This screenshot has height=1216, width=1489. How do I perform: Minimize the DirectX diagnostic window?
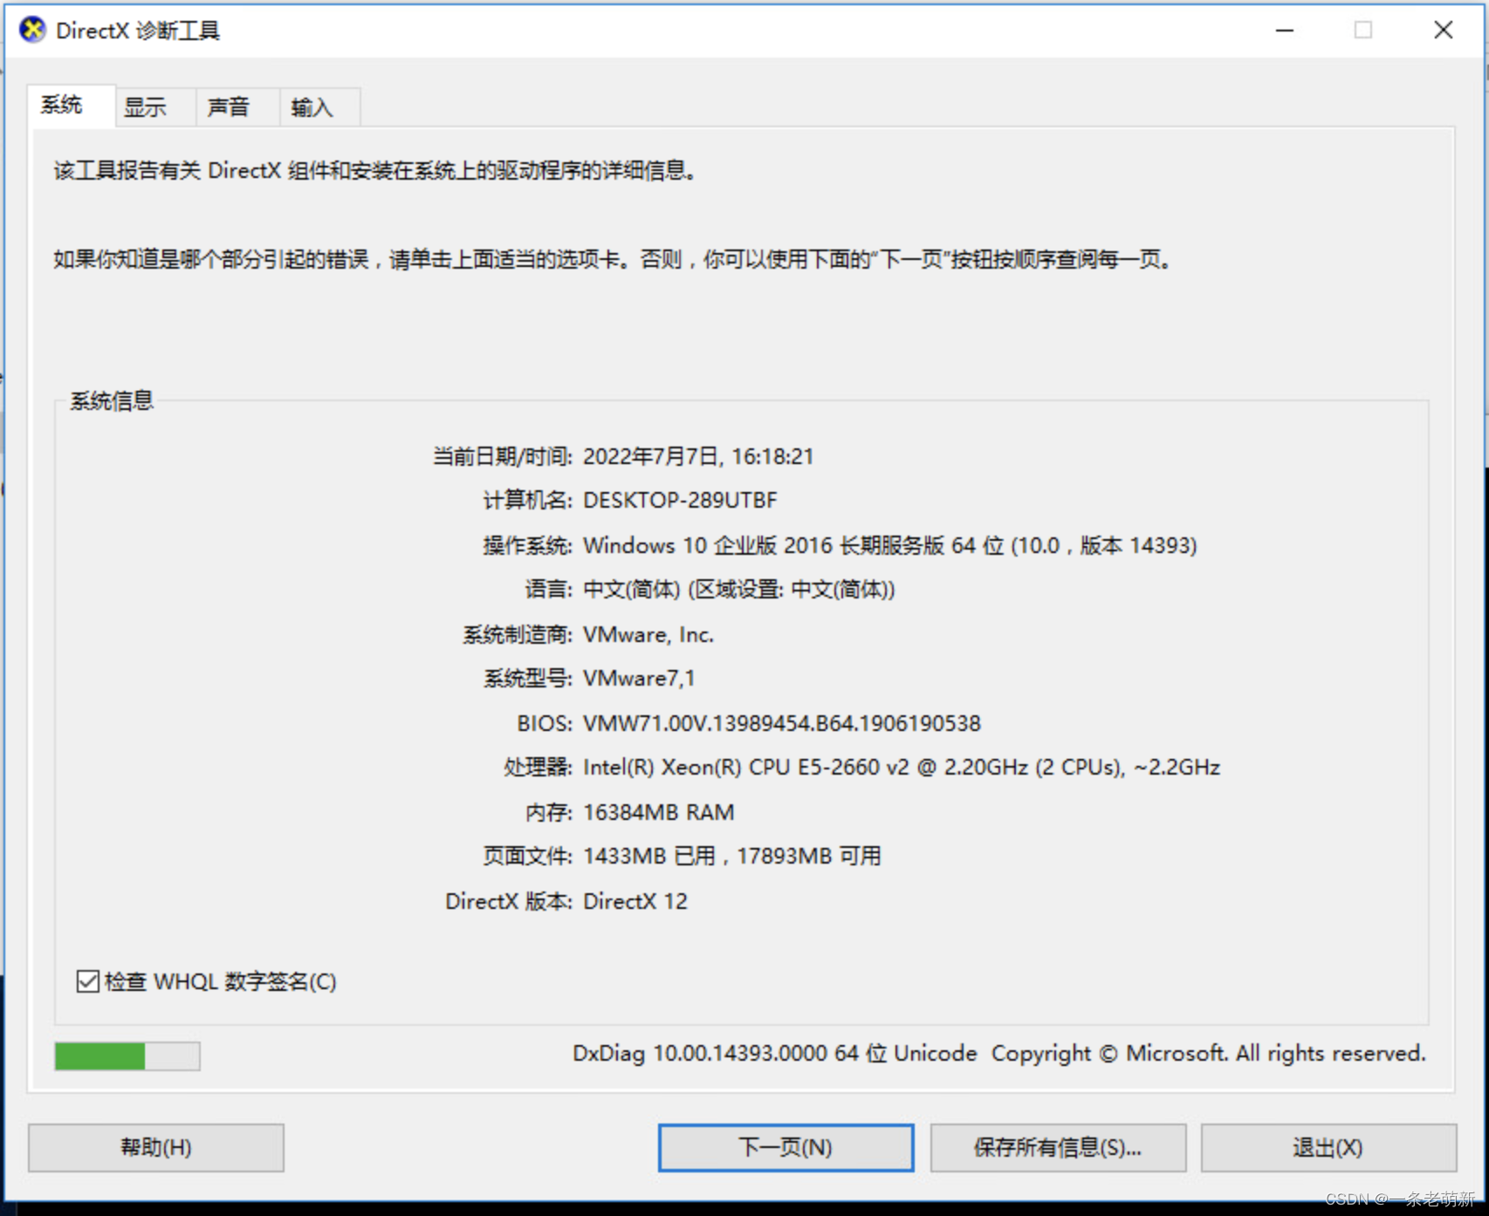tap(1285, 31)
